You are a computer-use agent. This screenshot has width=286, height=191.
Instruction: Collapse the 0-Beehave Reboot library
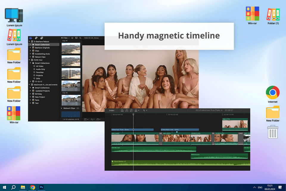(x=29, y=41)
